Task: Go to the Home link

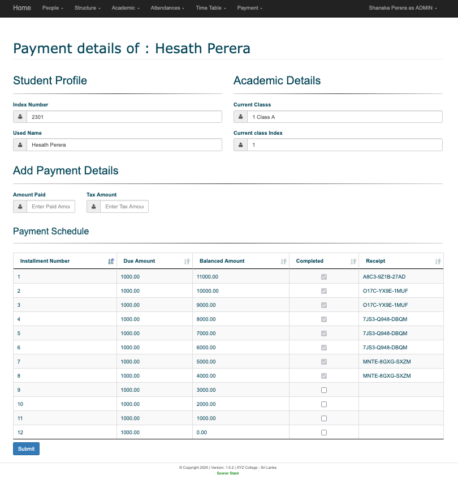Action: pos(22,8)
